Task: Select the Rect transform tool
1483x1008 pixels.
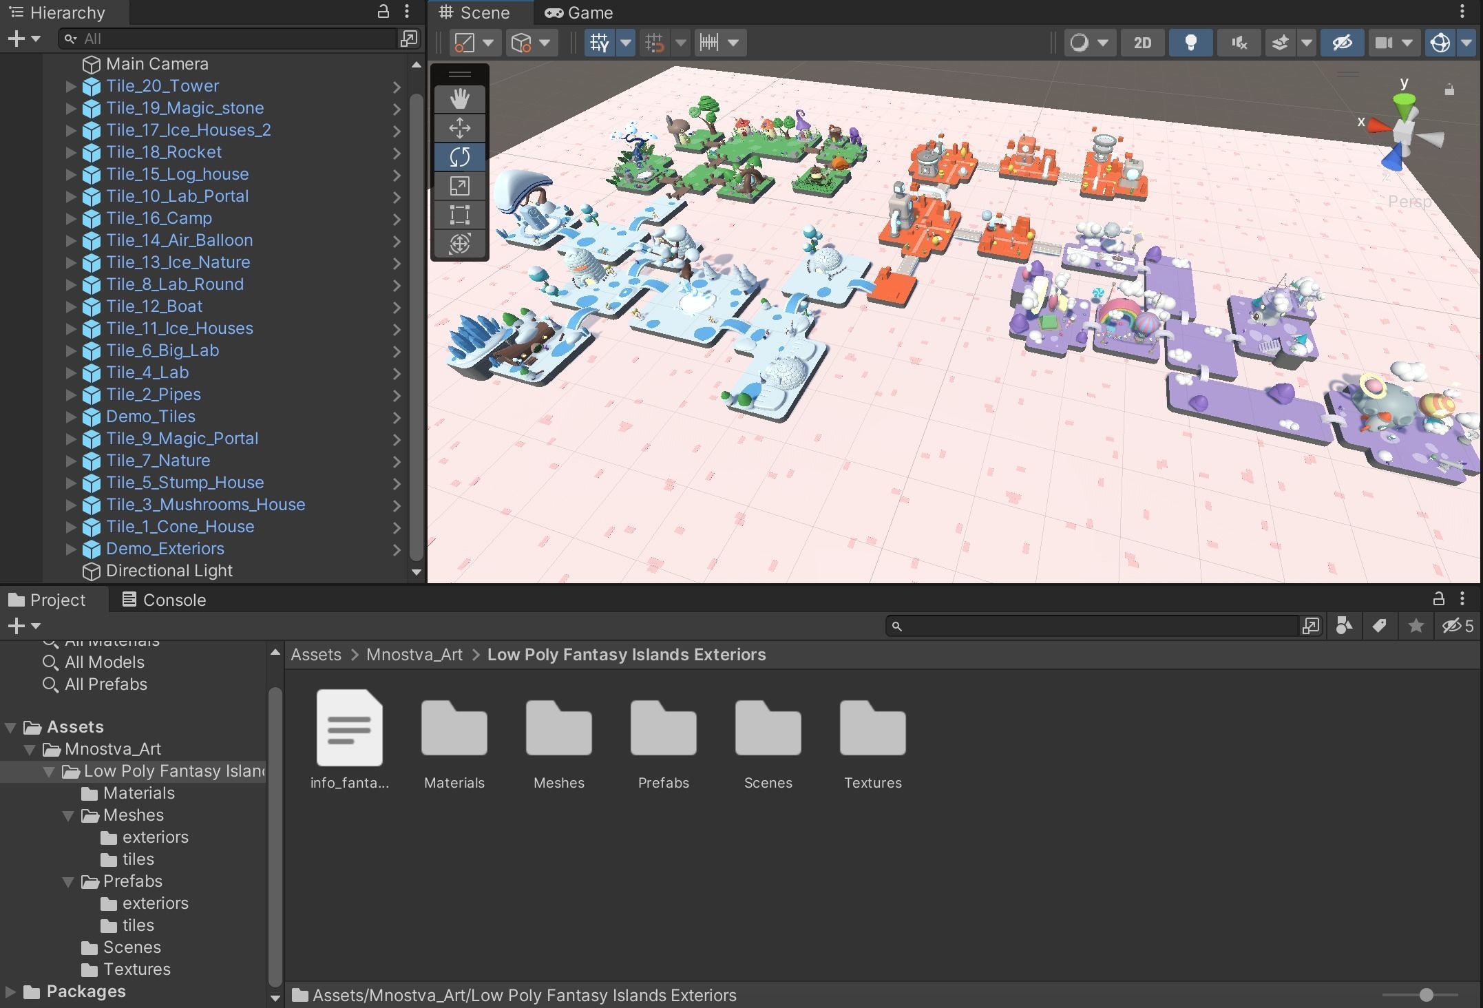Action: (459, 215)
